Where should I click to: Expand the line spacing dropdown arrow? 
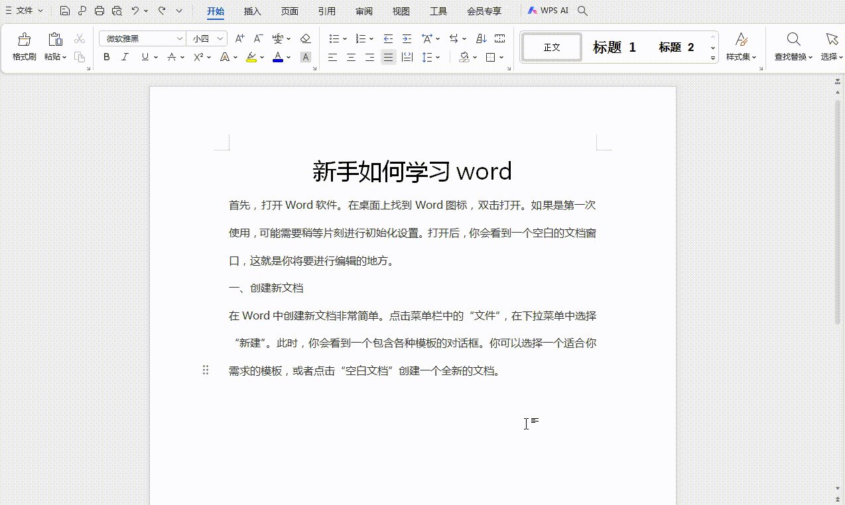click(438, 58)
